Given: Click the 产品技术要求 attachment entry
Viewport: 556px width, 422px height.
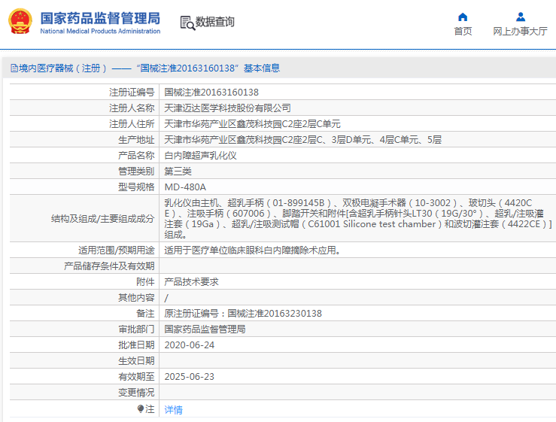Looking at the screenshot, I should pos(191,281).
